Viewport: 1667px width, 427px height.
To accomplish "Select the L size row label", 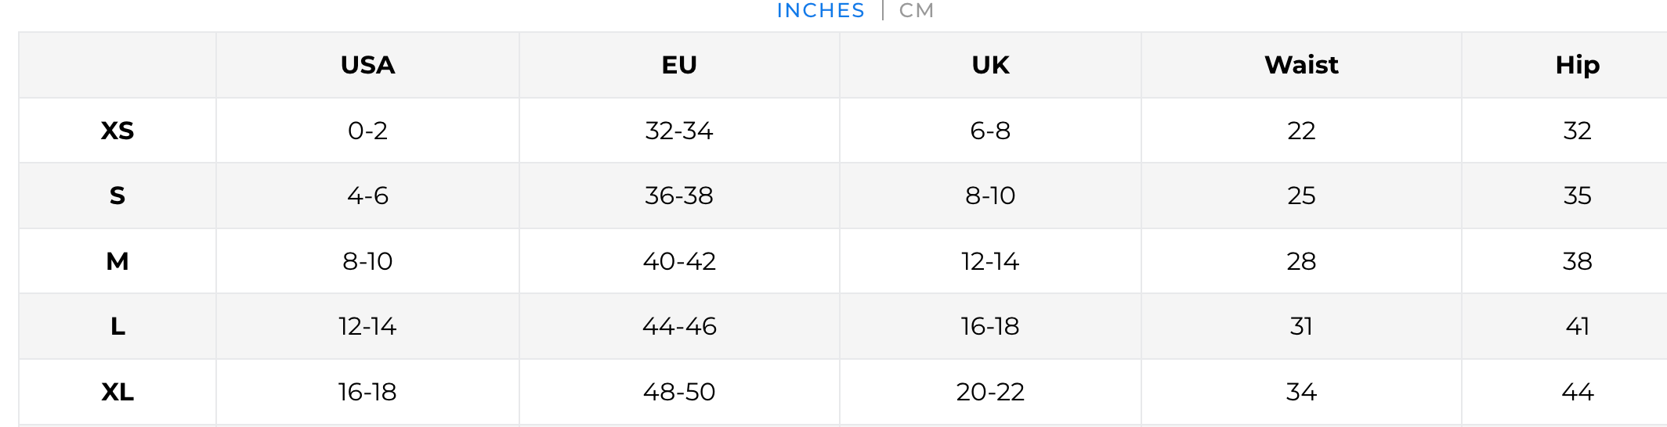I will coord(118,326).
